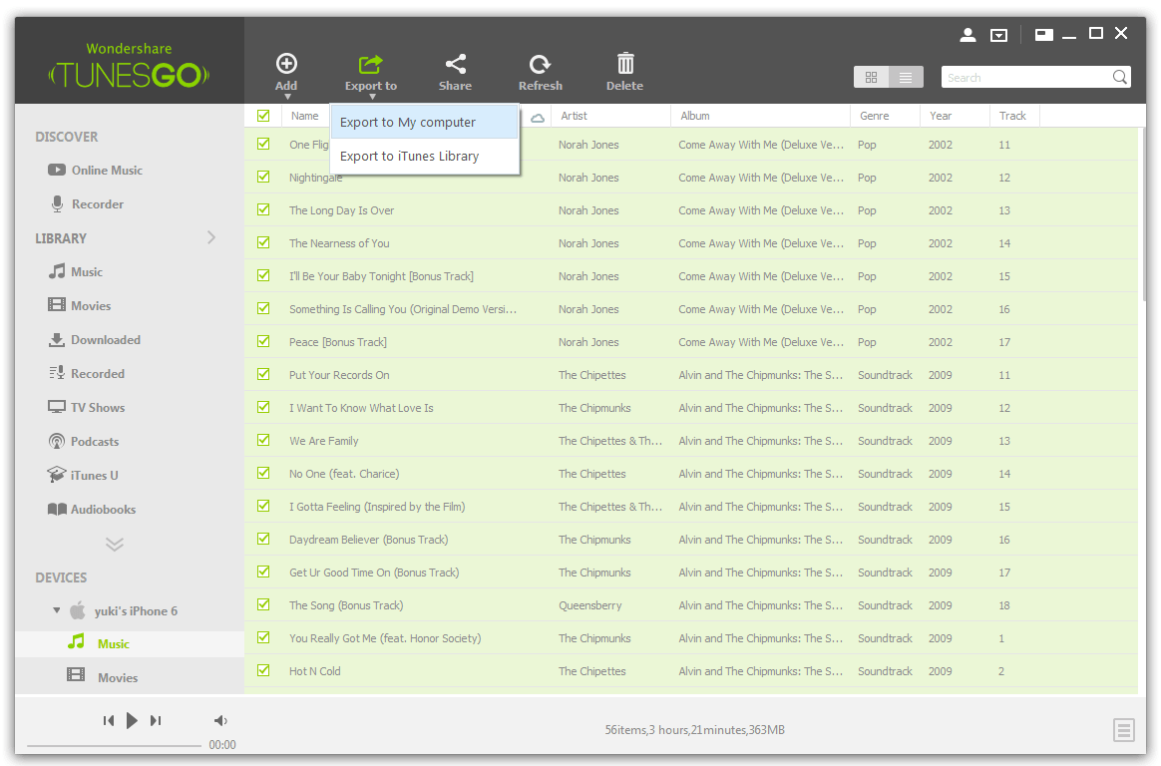This screenshot has width=1161, height=766.
Task: Sort by Track column header
Action: tap(1014, 116)
